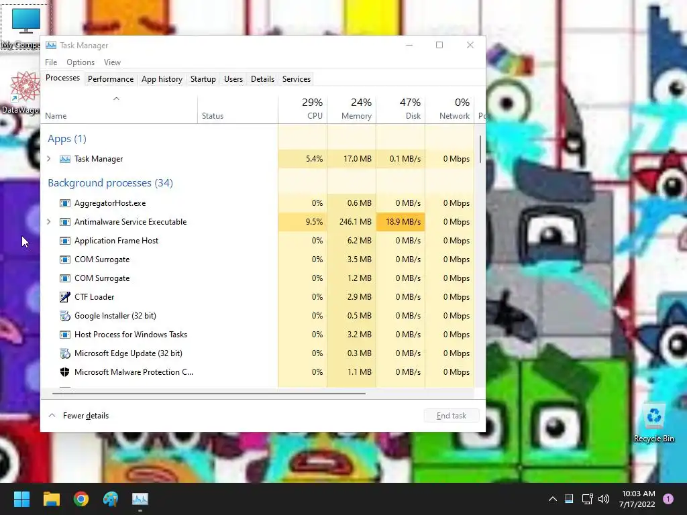Sort by the Status column header
This screenshot has width=687, height=515.
(x=237, y=108)
